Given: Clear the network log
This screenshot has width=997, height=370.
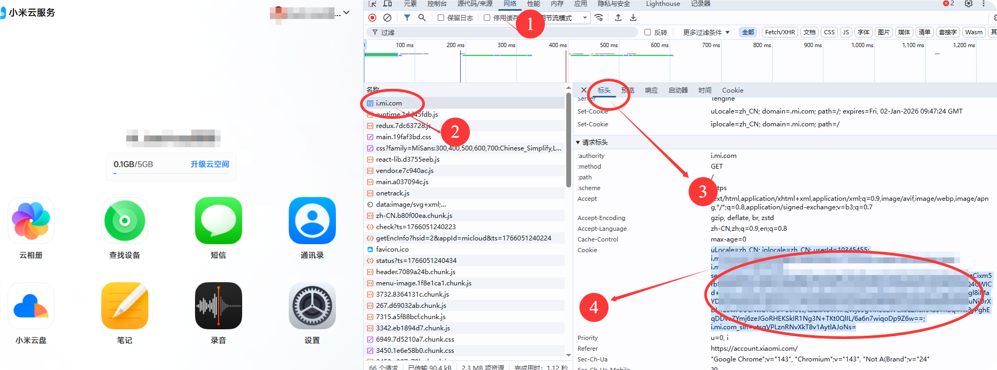Looking at the screenshot, I should (387, 18).
